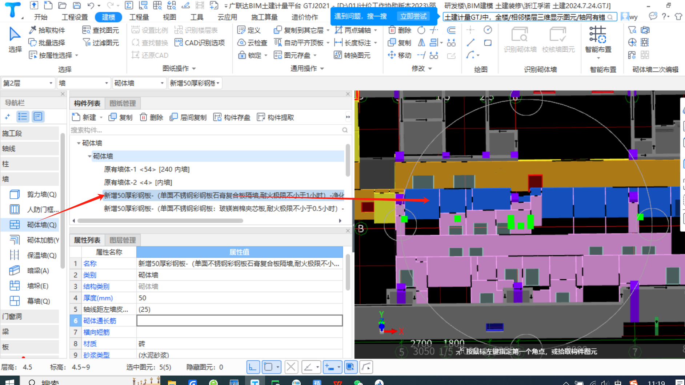Click 复制到其它层
This screenshot has width=685, height=385.
299,30
